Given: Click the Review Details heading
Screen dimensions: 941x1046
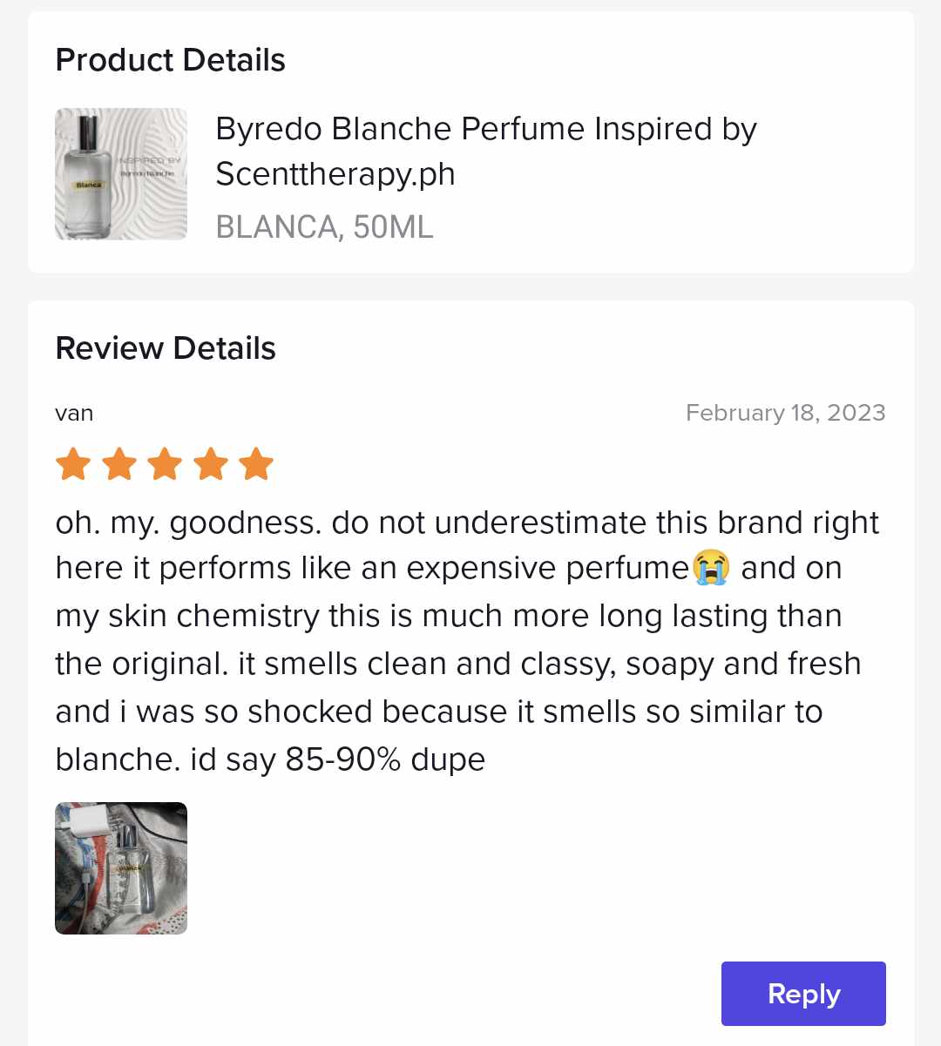Looking at the screenshot, I should 166,348.
